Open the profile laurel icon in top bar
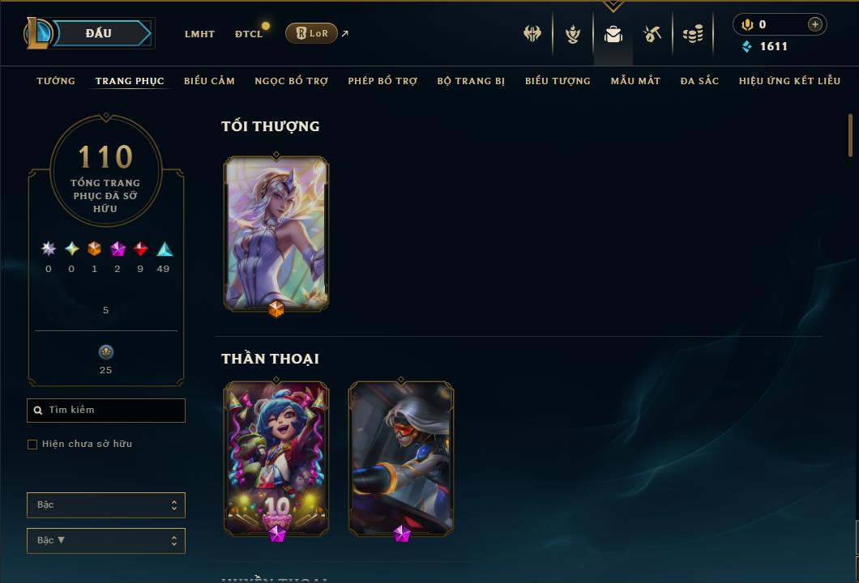The image size is (859, 583). click(x=573, y=34)
